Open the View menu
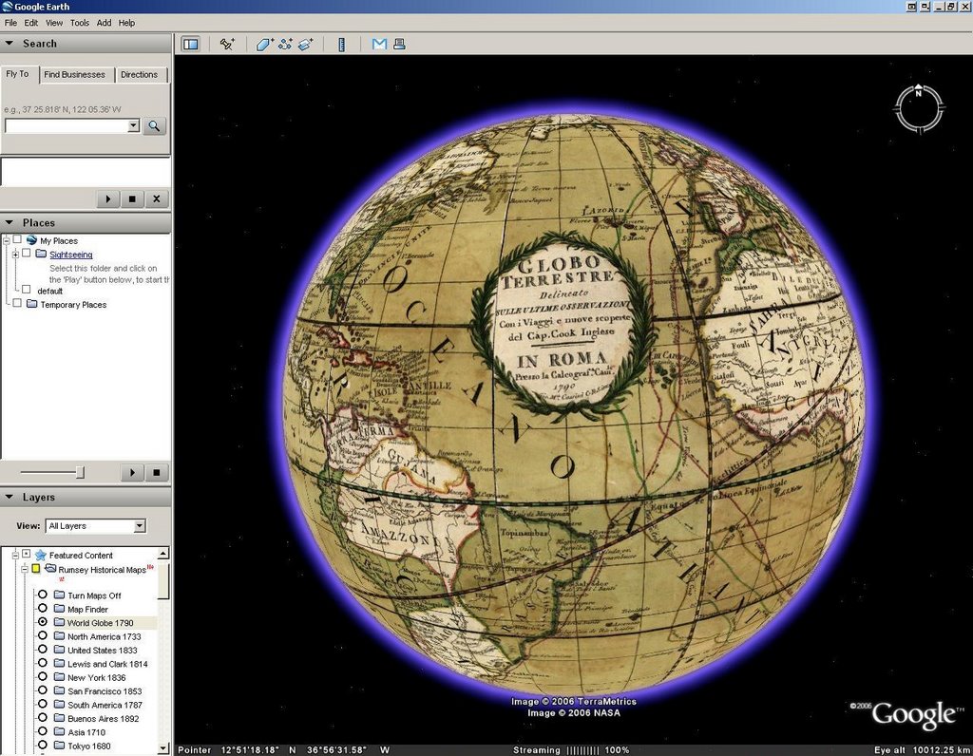973x756 pixels. pyautogui.click(x=54, y=23)
